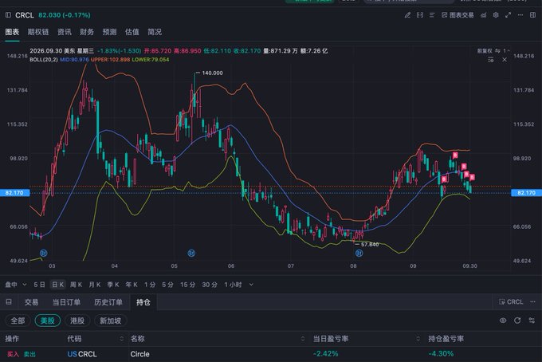Open the 前复权 adjustment dropdown
Screen dimensions: 542x362
(485, 51)
